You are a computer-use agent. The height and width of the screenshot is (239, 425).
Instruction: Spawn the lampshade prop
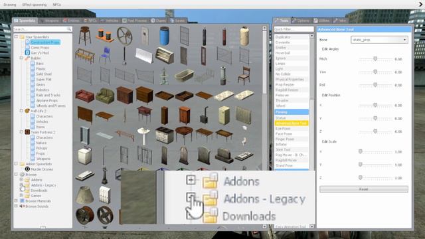point(84,195)
